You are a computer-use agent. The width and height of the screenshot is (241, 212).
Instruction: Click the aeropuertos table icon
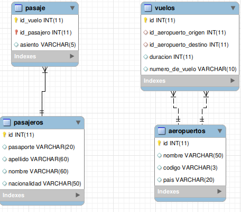(x=162, y=131)
